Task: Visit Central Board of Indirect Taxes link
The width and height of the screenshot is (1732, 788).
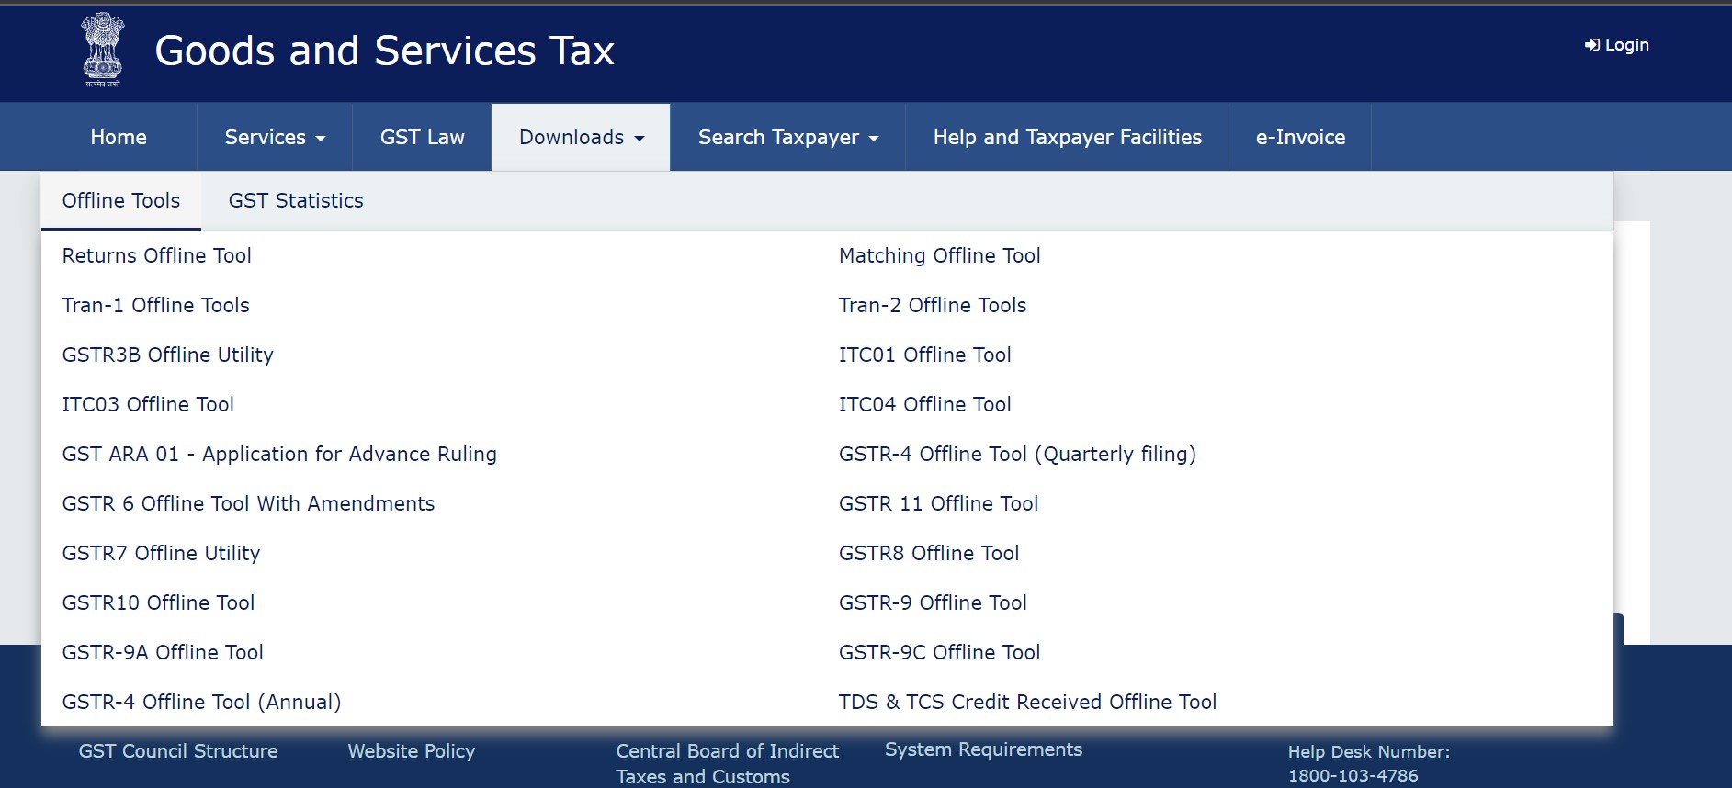Action: point(728,763)
